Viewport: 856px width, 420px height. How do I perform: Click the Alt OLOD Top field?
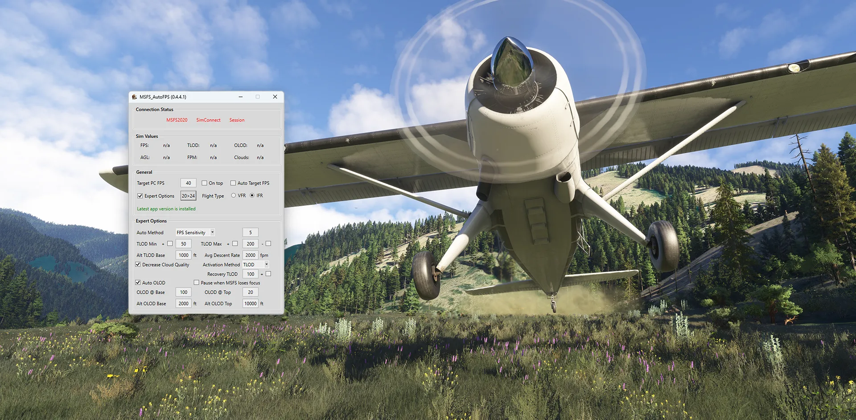[251, 303]
